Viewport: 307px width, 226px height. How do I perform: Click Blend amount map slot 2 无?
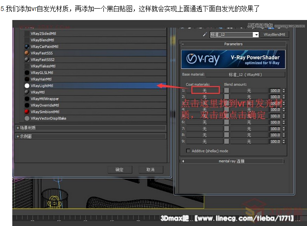(249, 97)
